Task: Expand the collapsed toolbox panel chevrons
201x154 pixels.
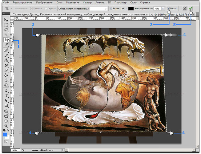Action: [x=4, y=14]
